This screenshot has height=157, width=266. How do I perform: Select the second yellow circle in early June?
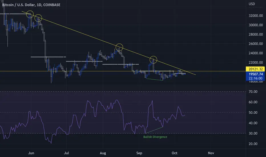click(x=38, y=18)
